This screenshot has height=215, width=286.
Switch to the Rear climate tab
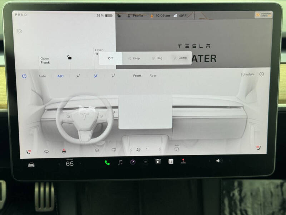(x=153, y=76)
